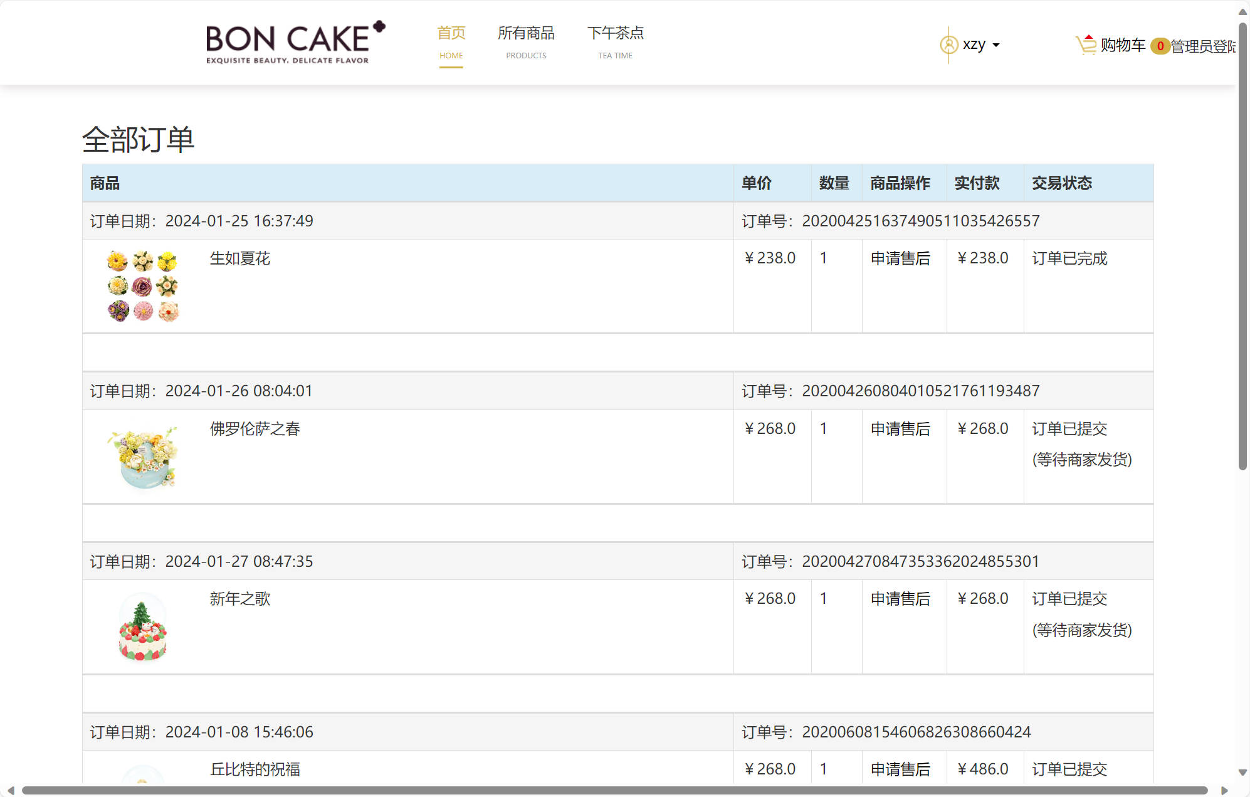Go to the 首页 HOME tab
This screenshot has width=1250, height=797.
tap(451, 41)
